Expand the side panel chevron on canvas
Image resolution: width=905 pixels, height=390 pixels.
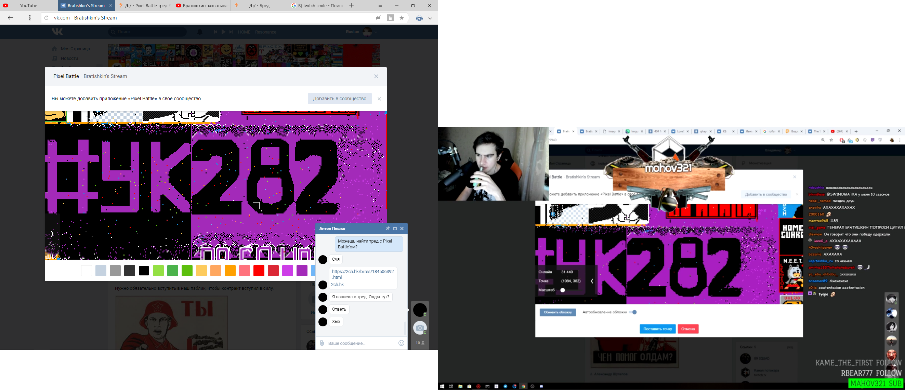52,234
